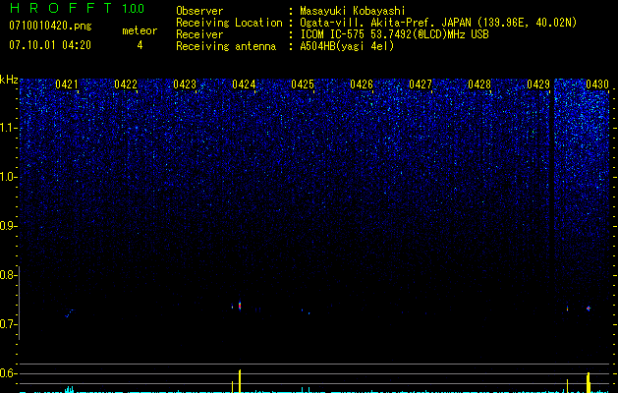Screen dimensions: 618x393
Task: Click the 1.1 frequency axis label
Action: coord(8,128)
